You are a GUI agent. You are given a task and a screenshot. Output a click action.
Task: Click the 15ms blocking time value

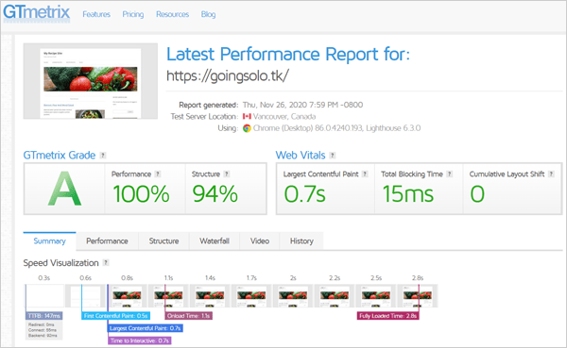click(408, 194)
